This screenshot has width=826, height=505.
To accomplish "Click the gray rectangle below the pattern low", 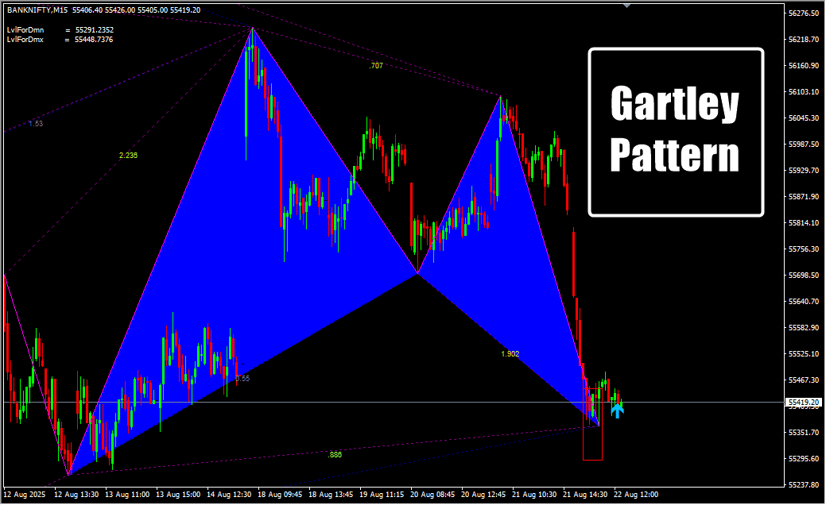I will tap(592, 445).
